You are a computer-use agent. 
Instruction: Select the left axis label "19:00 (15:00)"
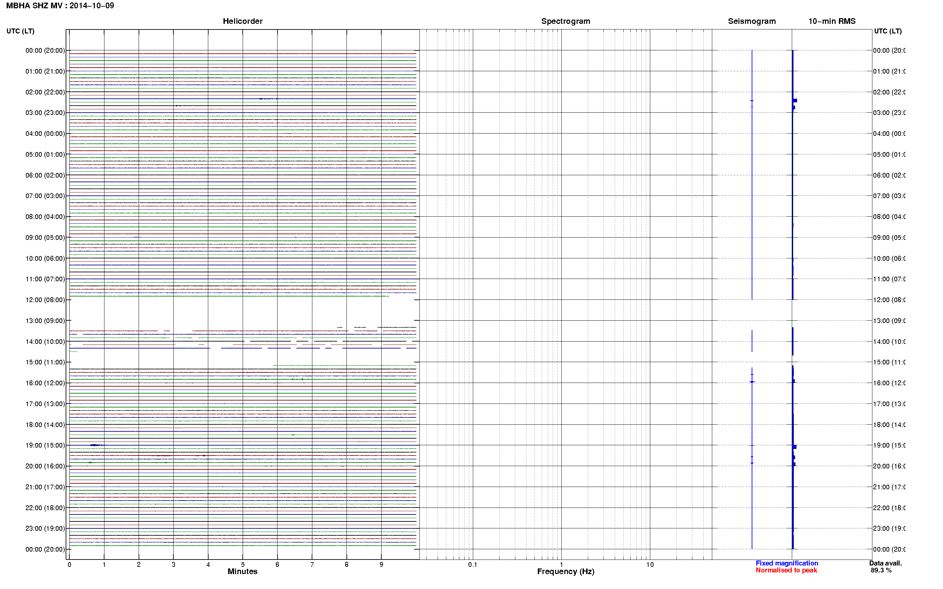point(45,445)
